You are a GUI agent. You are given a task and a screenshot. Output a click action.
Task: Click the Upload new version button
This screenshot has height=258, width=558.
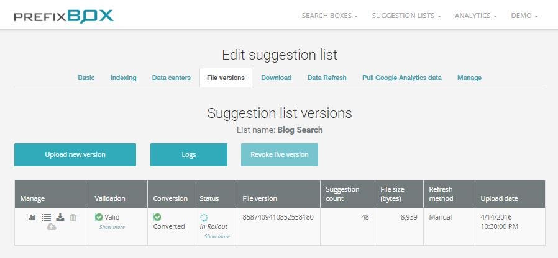[75, 154]
